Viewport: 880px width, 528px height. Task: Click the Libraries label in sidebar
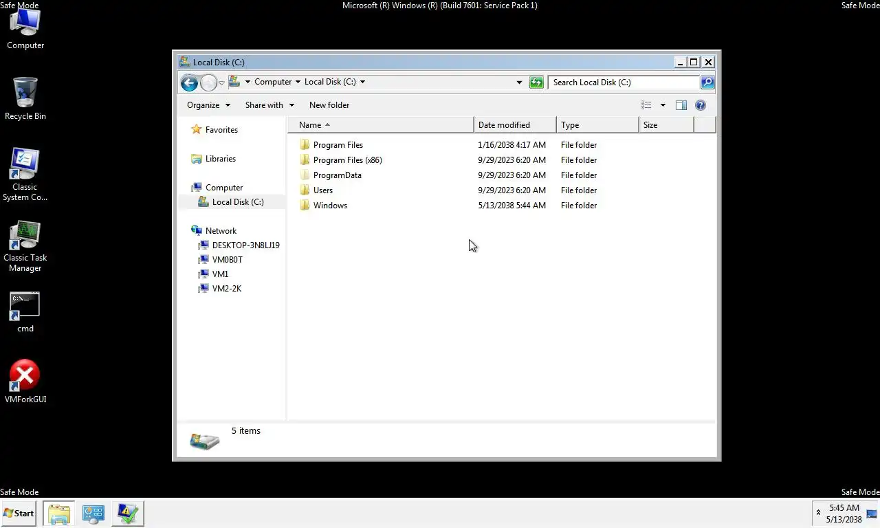pyautogui.click(x=221, y=159)
